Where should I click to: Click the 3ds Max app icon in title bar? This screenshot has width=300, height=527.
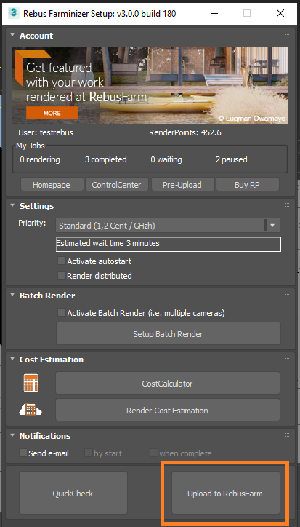[14, 13]
